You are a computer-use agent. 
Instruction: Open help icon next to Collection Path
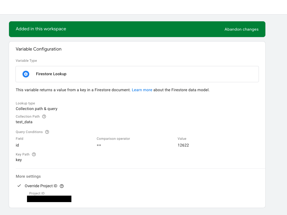click(x=44, y=116)
